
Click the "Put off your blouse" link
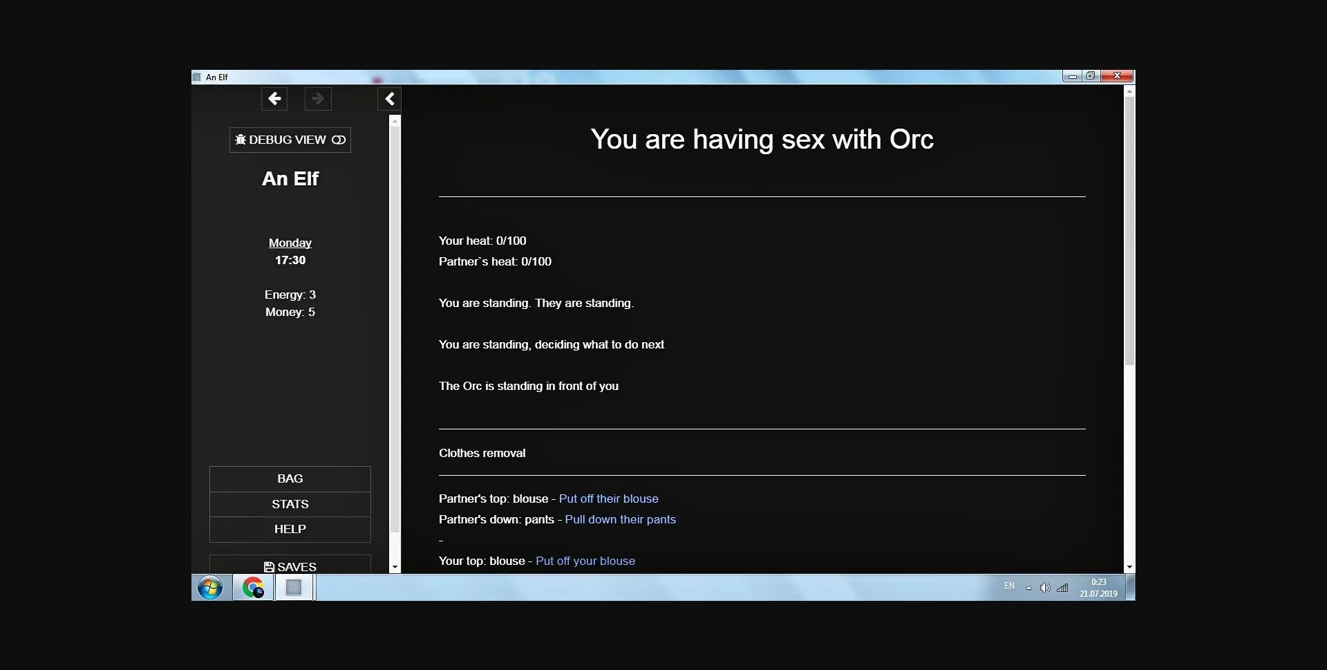point(585,561)
